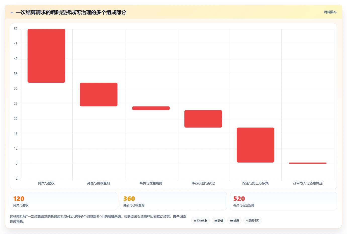Click the 增减瀑布 label in header

[330, 12]
